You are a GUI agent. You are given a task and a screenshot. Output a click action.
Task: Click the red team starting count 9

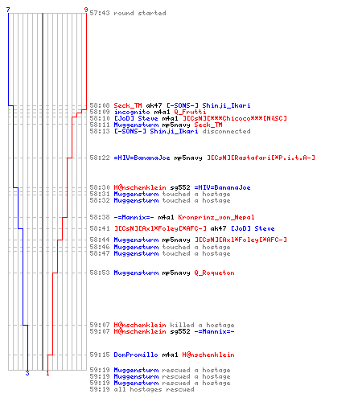86,10
